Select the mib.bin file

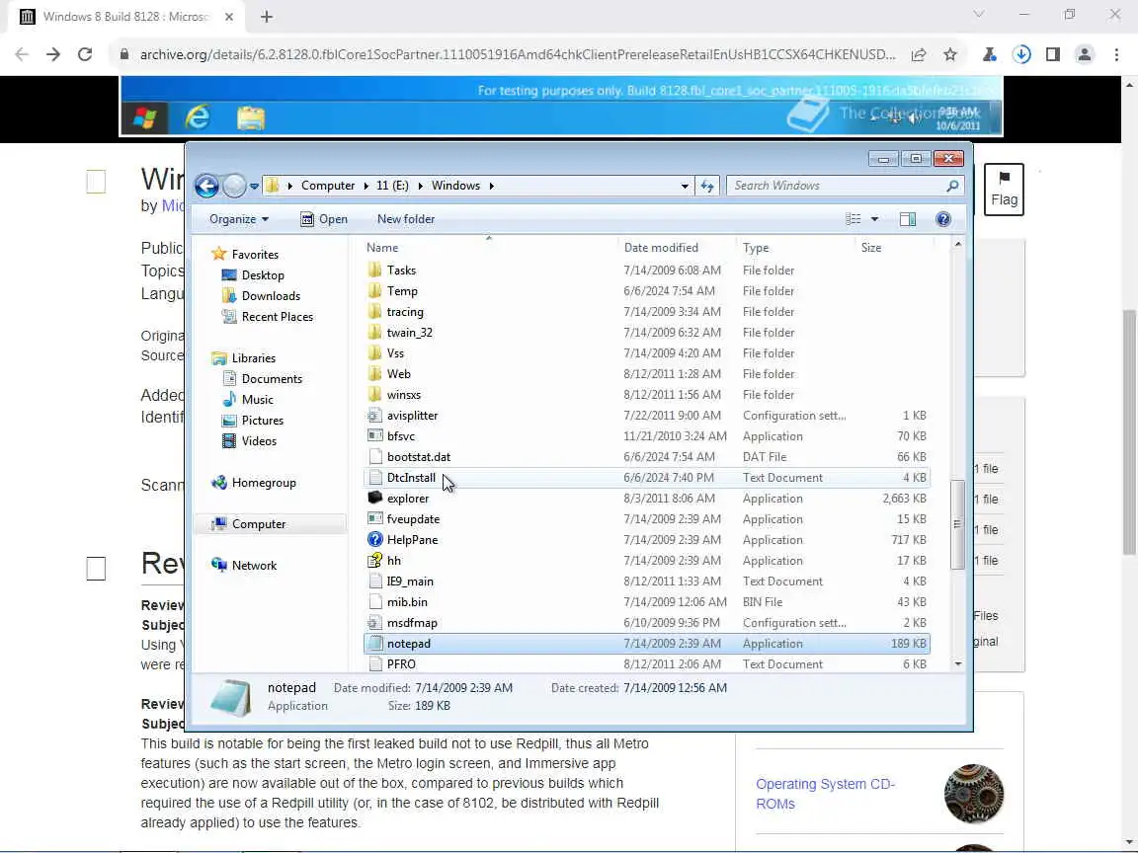tap(646, 602)
